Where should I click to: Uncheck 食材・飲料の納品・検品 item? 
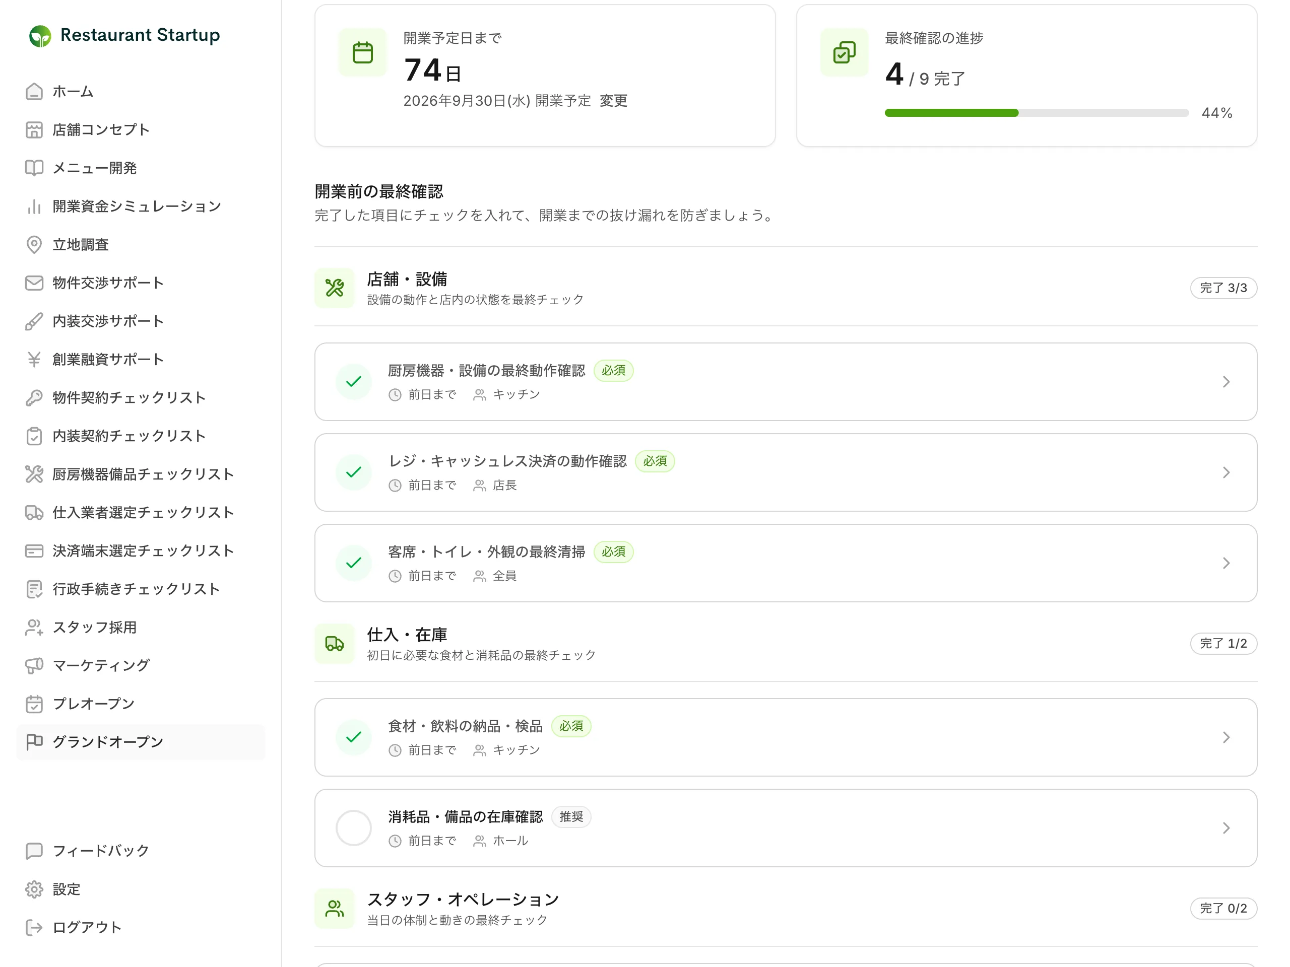(x=354, y=737)
